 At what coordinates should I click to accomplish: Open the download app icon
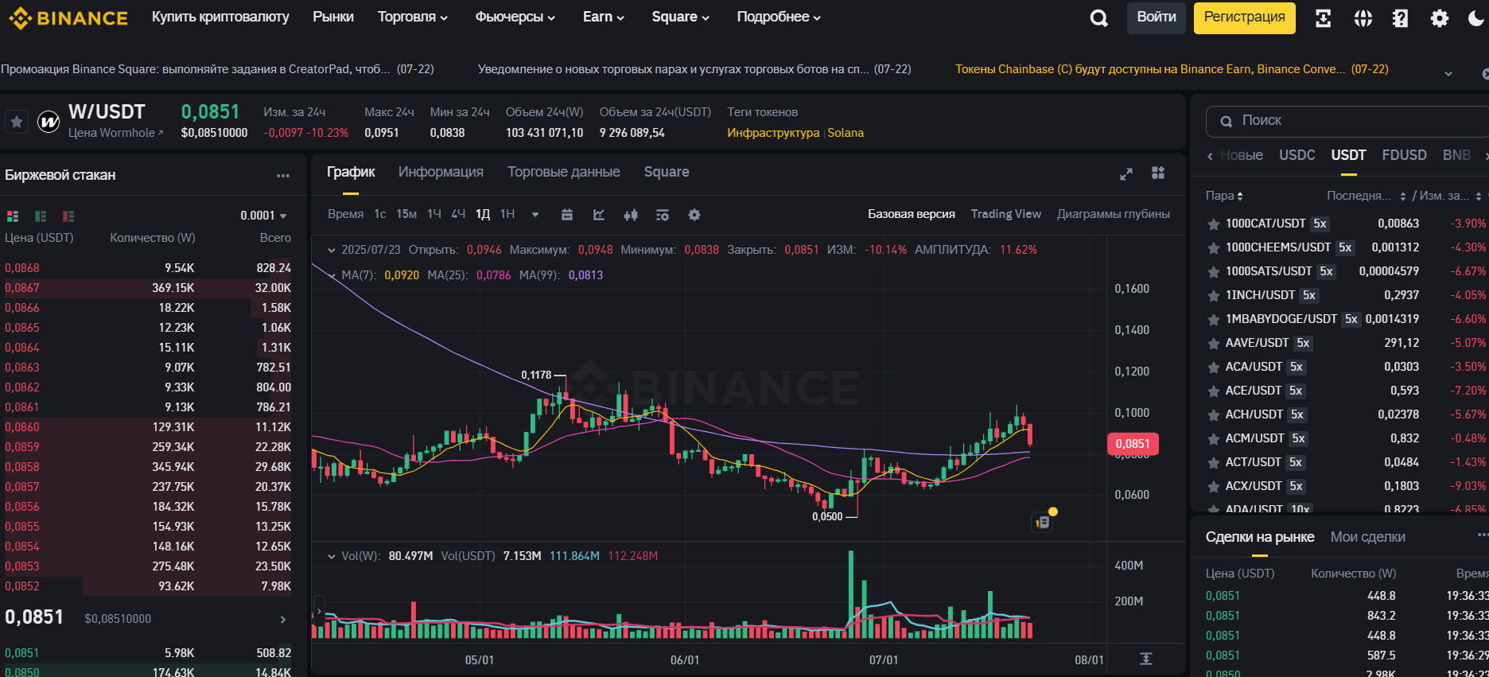tap(1324, 18)
